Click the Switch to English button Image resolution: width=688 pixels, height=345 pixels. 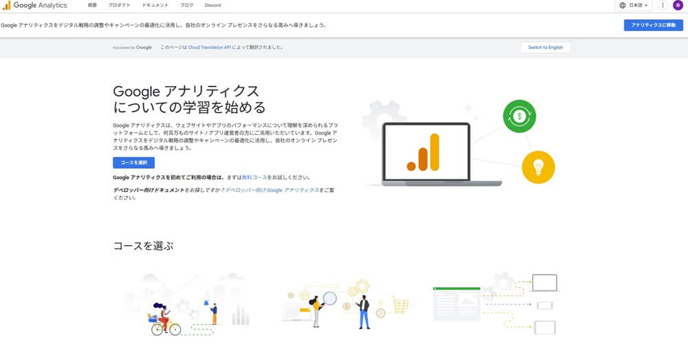(x=546, y=48)
